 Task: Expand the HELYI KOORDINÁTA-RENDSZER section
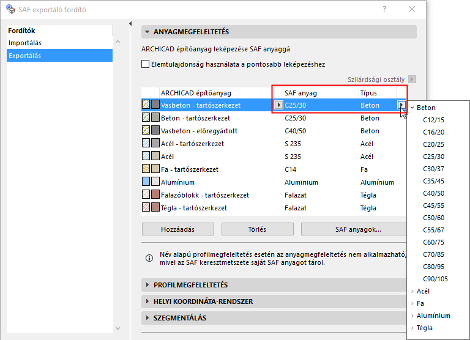147,301
